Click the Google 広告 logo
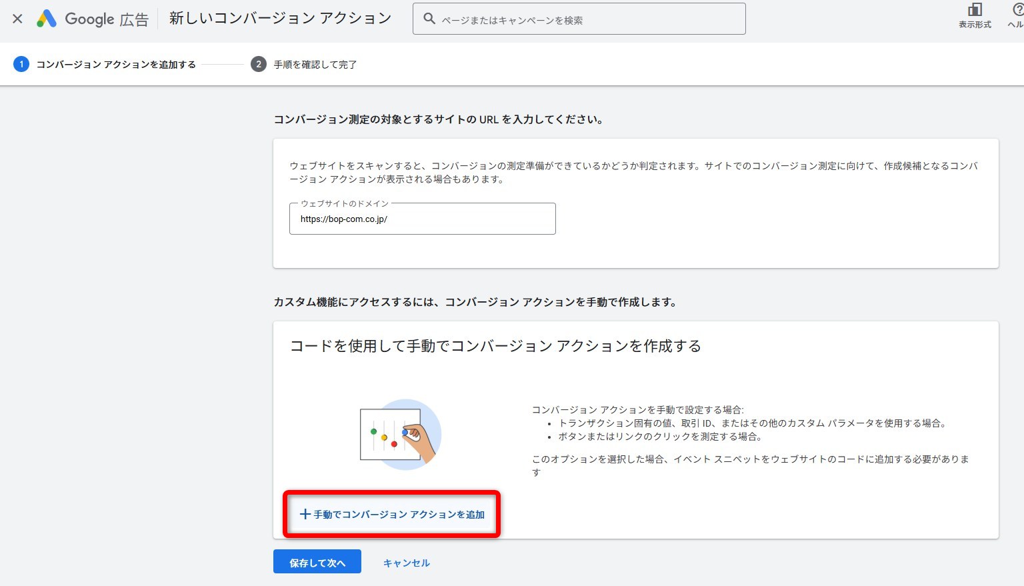This screenshot has width=1024, height=586. (x=93, y=19)
